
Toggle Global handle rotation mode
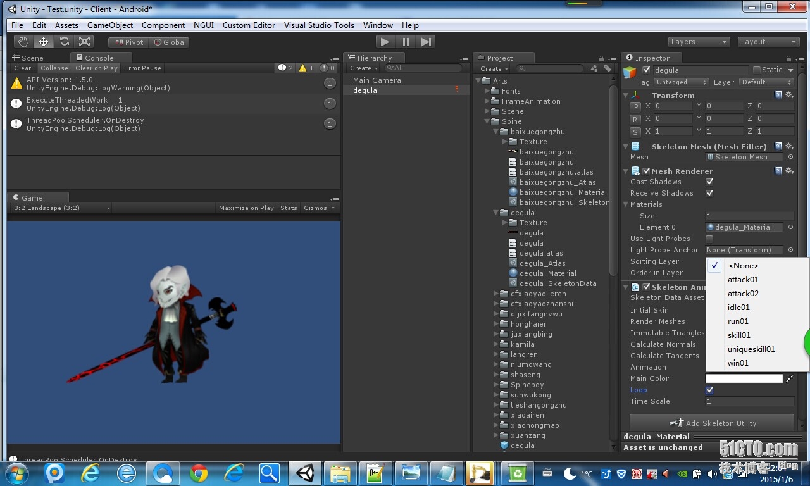[170, 42]
